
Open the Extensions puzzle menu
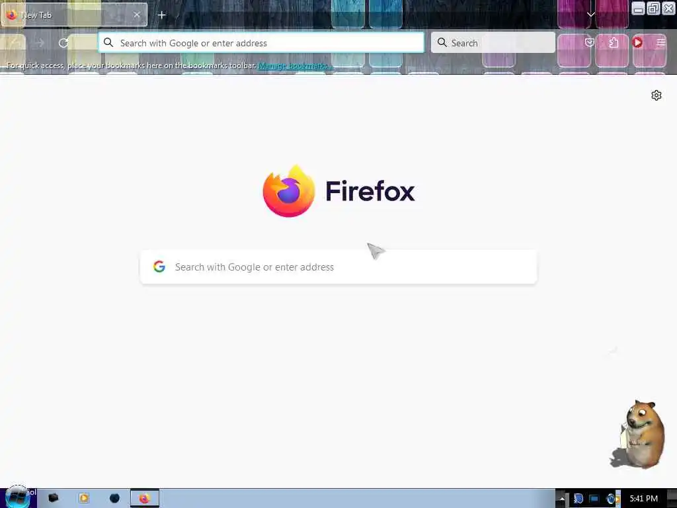(613, 42)
